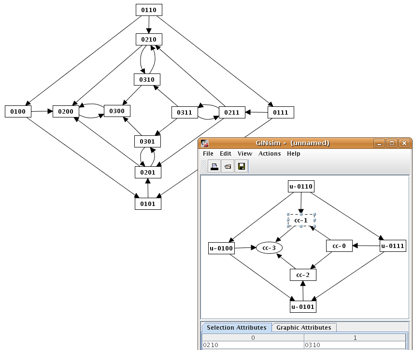Select node u-0100

[x=221, y=248]
